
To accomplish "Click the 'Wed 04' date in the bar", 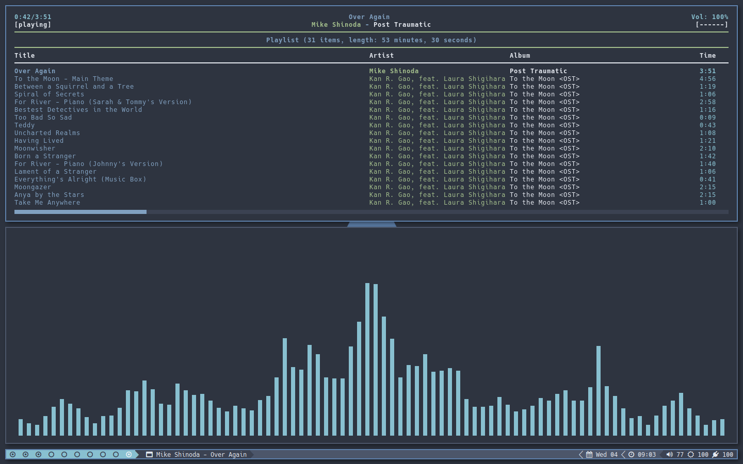I will click(607, 455).
